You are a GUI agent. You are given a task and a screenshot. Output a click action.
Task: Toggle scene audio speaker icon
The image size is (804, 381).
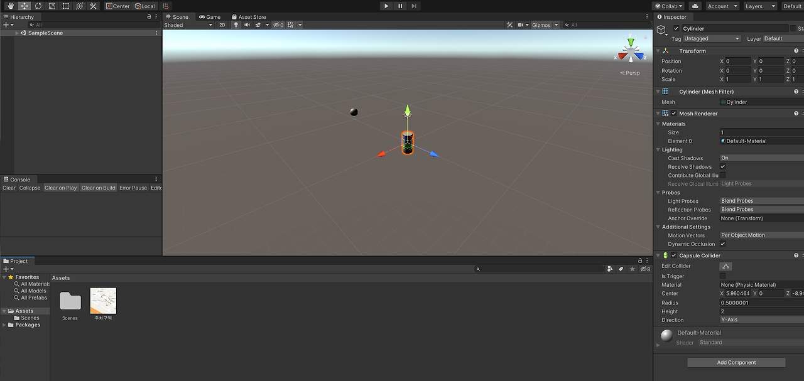tap(247, 25)
